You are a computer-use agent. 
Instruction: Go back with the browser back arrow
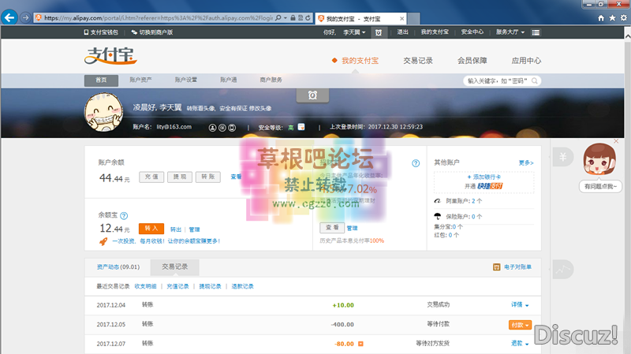click(9, 17)
